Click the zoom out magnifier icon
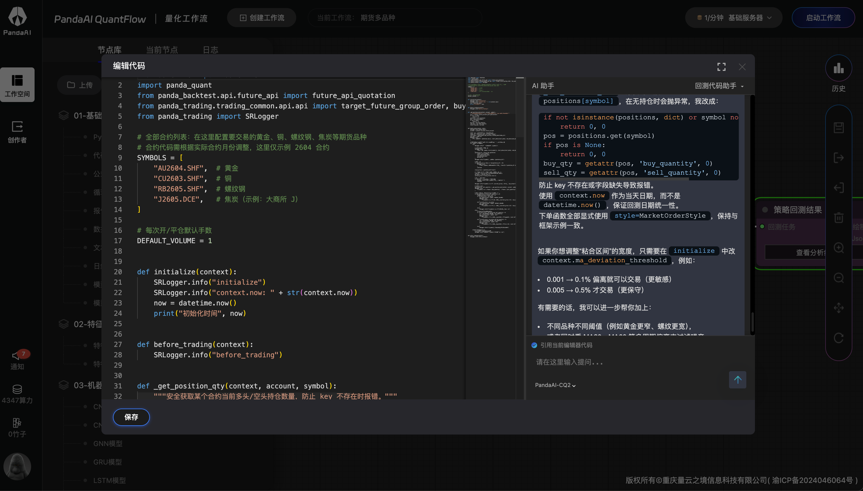 (x=839, y=278)
